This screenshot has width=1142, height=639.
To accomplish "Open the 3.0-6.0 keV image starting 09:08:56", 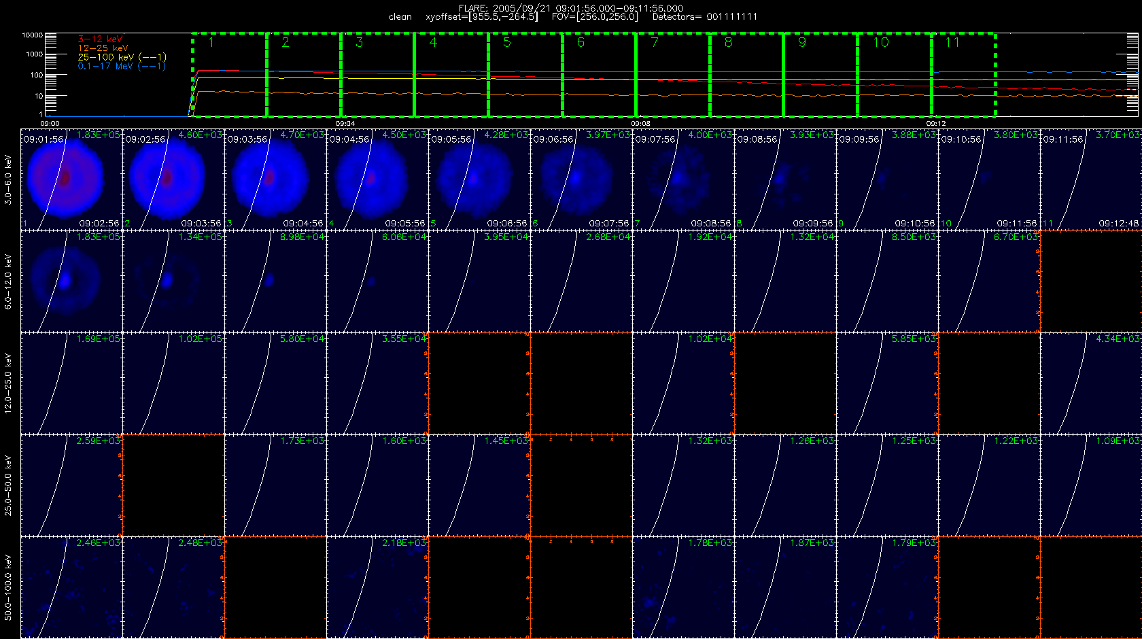I will 785,179.
